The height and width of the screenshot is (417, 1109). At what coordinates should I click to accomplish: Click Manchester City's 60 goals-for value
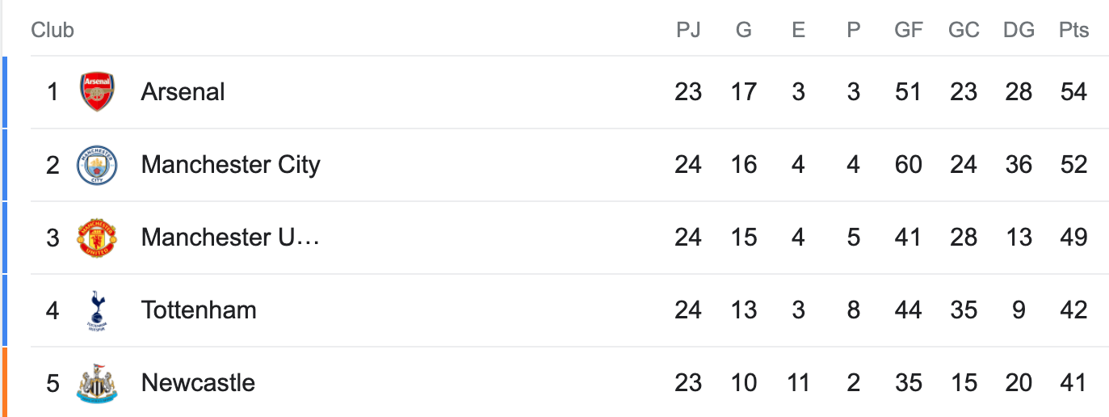tap(909, 165)
